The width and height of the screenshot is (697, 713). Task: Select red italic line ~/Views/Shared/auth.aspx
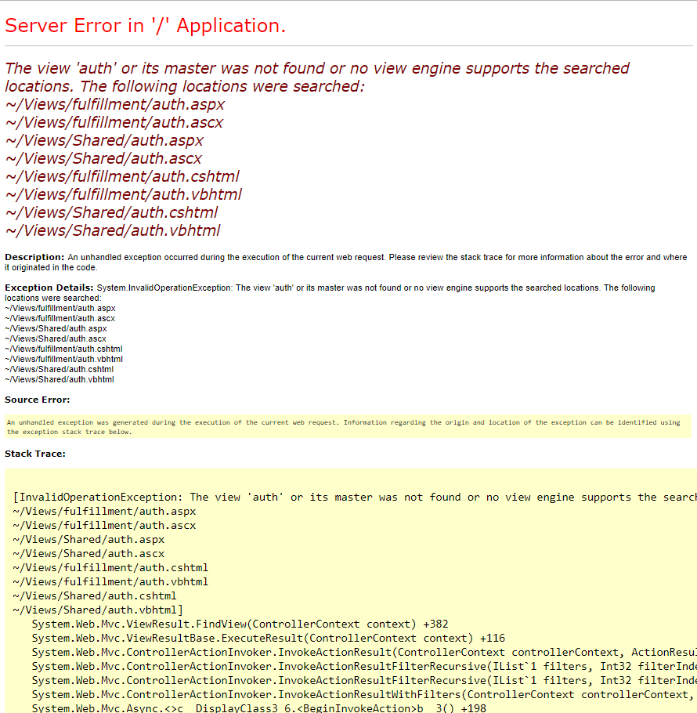pos(104,140)
